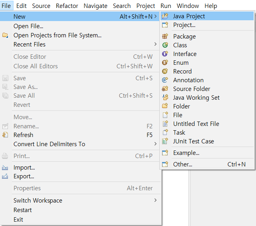Viewport: 256px width, 226px height.
Task: Click the Folder icon in New submenu
Action: pos(165,106)
